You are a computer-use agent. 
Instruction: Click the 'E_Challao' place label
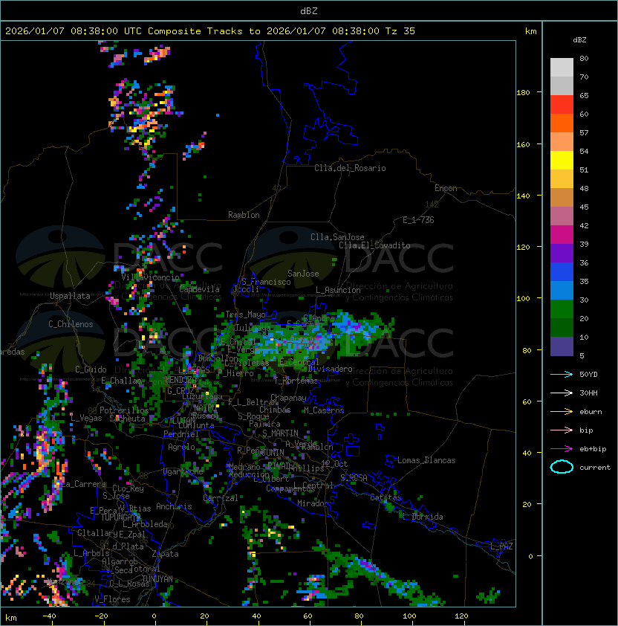[121, 381]
